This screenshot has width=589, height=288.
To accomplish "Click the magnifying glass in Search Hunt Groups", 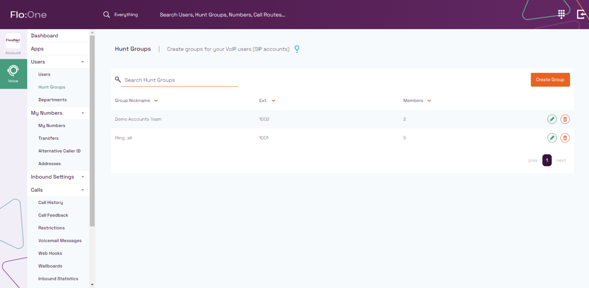I will click(118, 79).
